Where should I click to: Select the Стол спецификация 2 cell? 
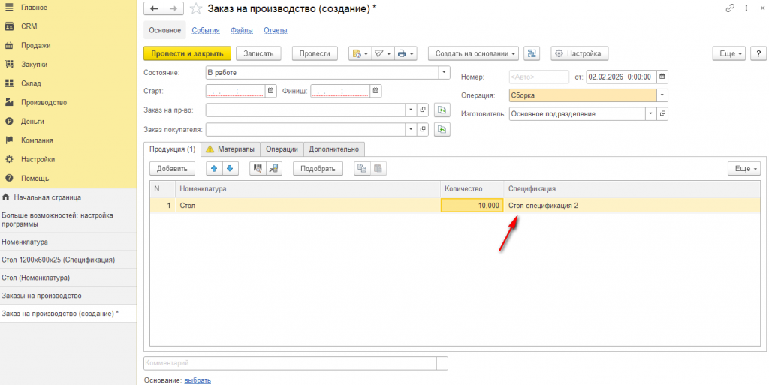point(632,206)
